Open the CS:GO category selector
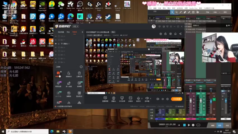This screenshot has height=134, width=238. click(94, 35)
